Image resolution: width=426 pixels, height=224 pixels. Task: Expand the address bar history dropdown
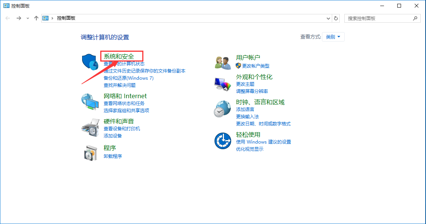click(328, 18)
